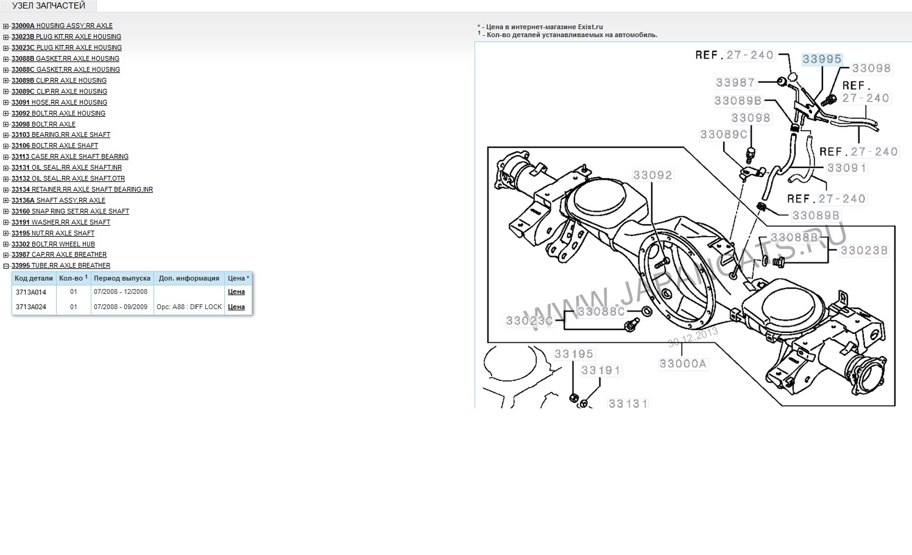
Task: Switch to the УЗЕЛ ЗАПЧАСТЕЙ tab
Action: (x=49, y=6)
